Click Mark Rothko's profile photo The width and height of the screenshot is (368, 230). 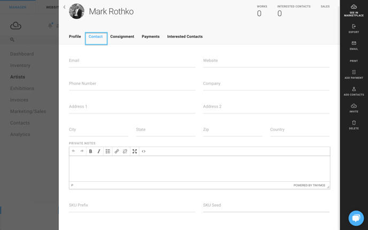(76, 11)
